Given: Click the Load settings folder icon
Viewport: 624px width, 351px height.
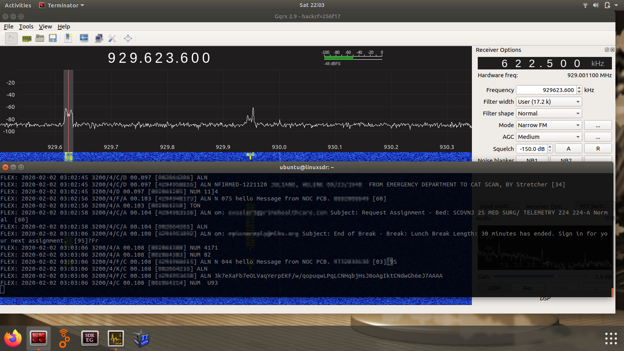Looking at the screenshot, I should [40, 38].
